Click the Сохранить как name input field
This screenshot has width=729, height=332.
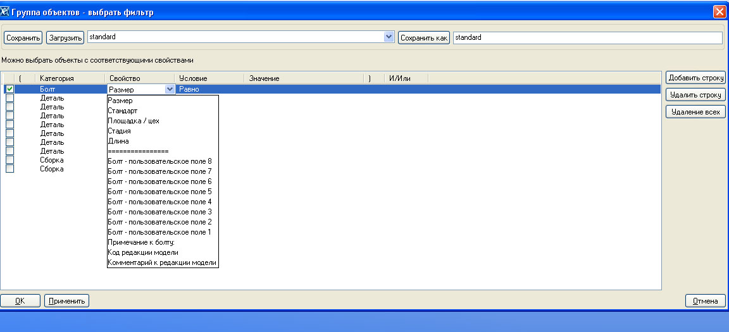coord(588,37)
